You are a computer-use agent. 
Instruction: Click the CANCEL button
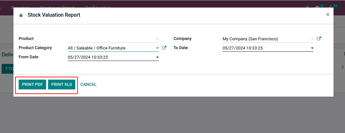pyautogui.click(x=88, y=85)
